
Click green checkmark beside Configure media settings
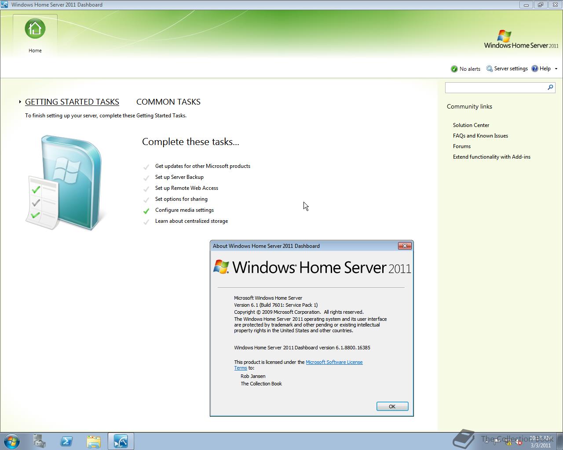coord(146,210)
